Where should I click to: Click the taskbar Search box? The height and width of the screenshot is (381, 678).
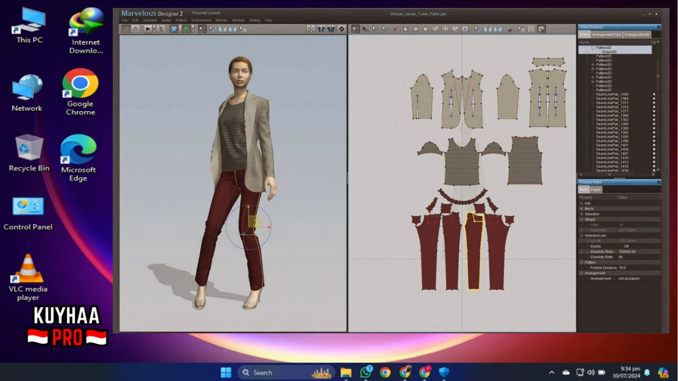pos(286,373)
